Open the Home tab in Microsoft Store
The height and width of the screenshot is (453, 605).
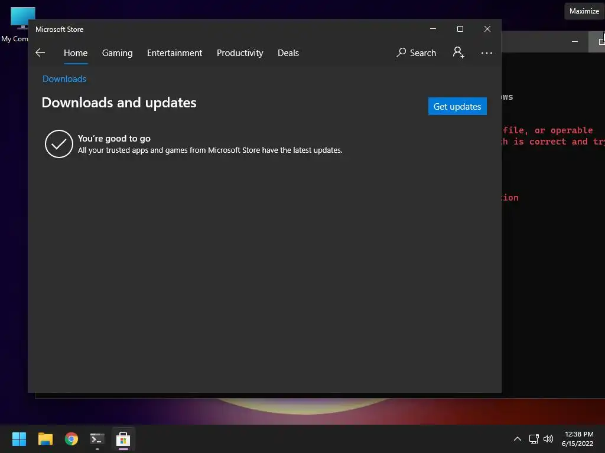click(76, 52)
